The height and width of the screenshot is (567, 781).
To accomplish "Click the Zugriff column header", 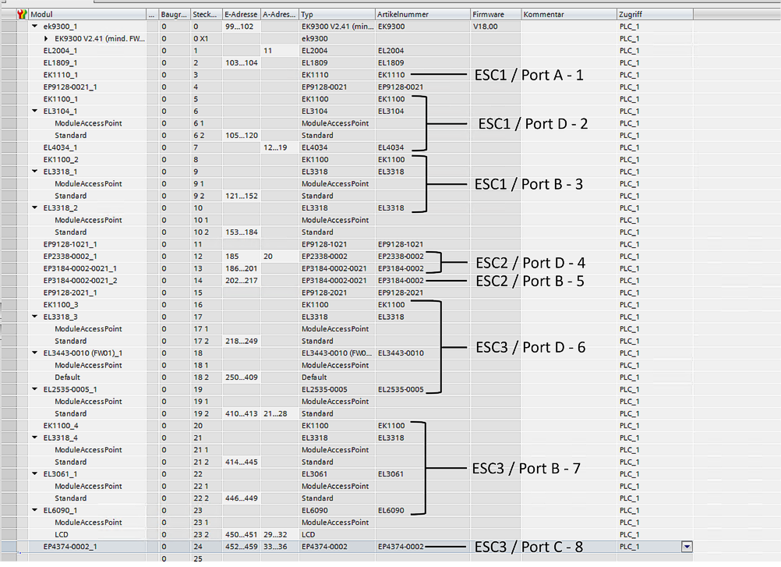I will click(x=655, y=15).
